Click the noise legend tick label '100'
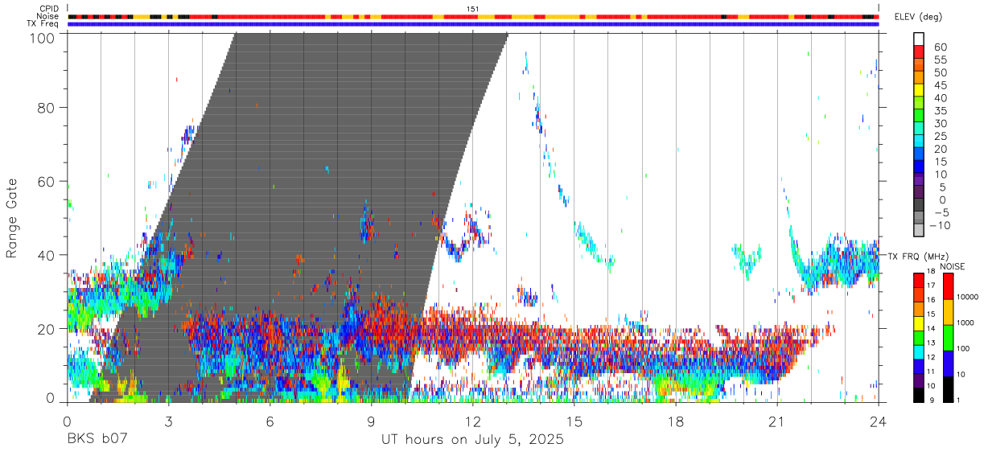 tap(964, 348)
